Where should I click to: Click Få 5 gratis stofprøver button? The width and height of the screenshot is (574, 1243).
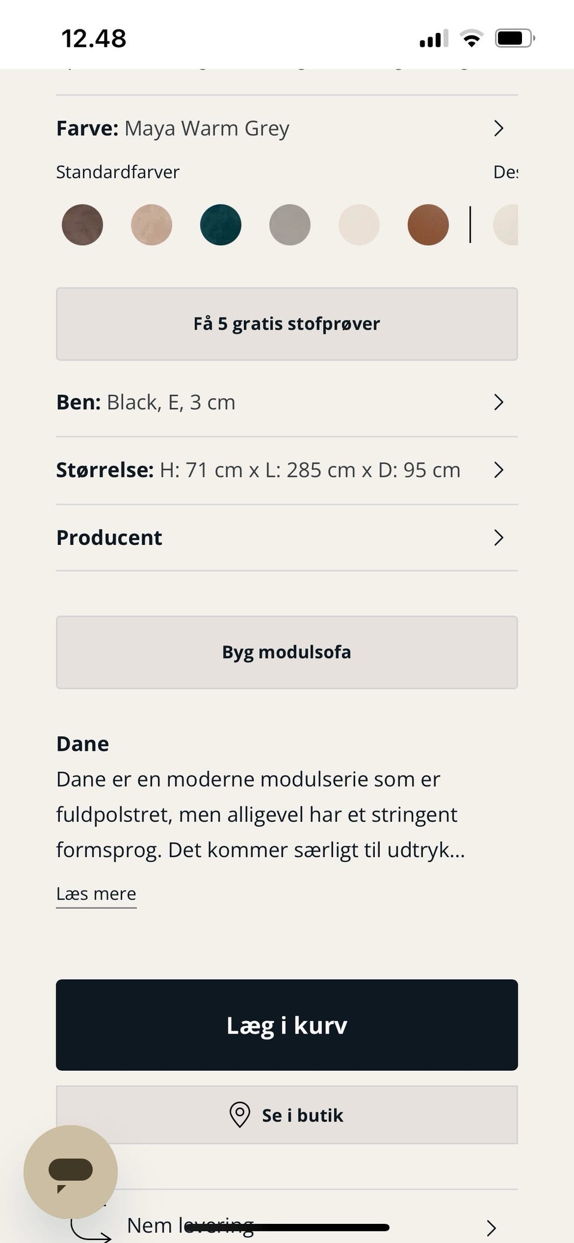point(287,324)
